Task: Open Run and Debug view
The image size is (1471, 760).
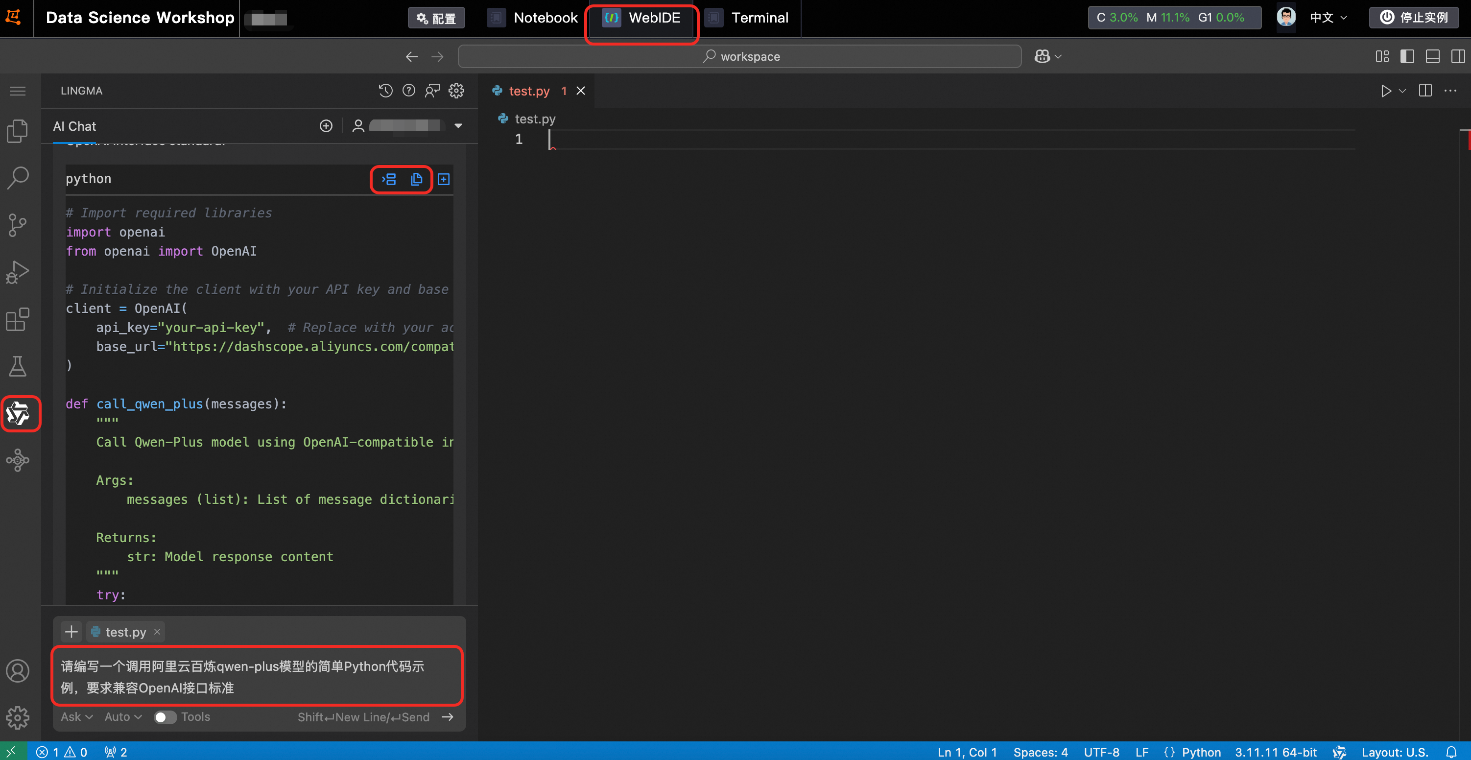Action: coord(18,272)
